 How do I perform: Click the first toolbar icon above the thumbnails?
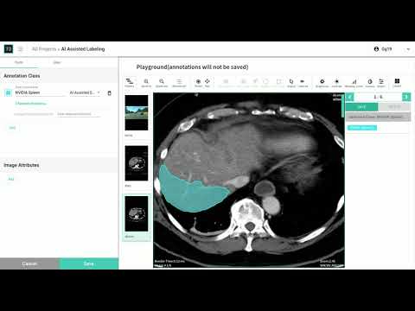point(130,82)
